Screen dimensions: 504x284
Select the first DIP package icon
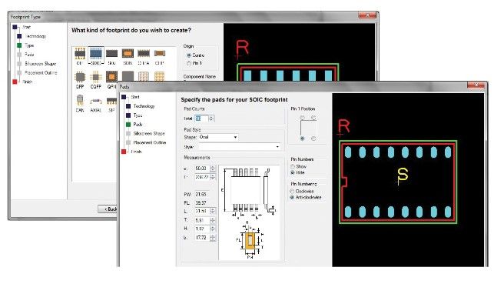pos(80,53)
